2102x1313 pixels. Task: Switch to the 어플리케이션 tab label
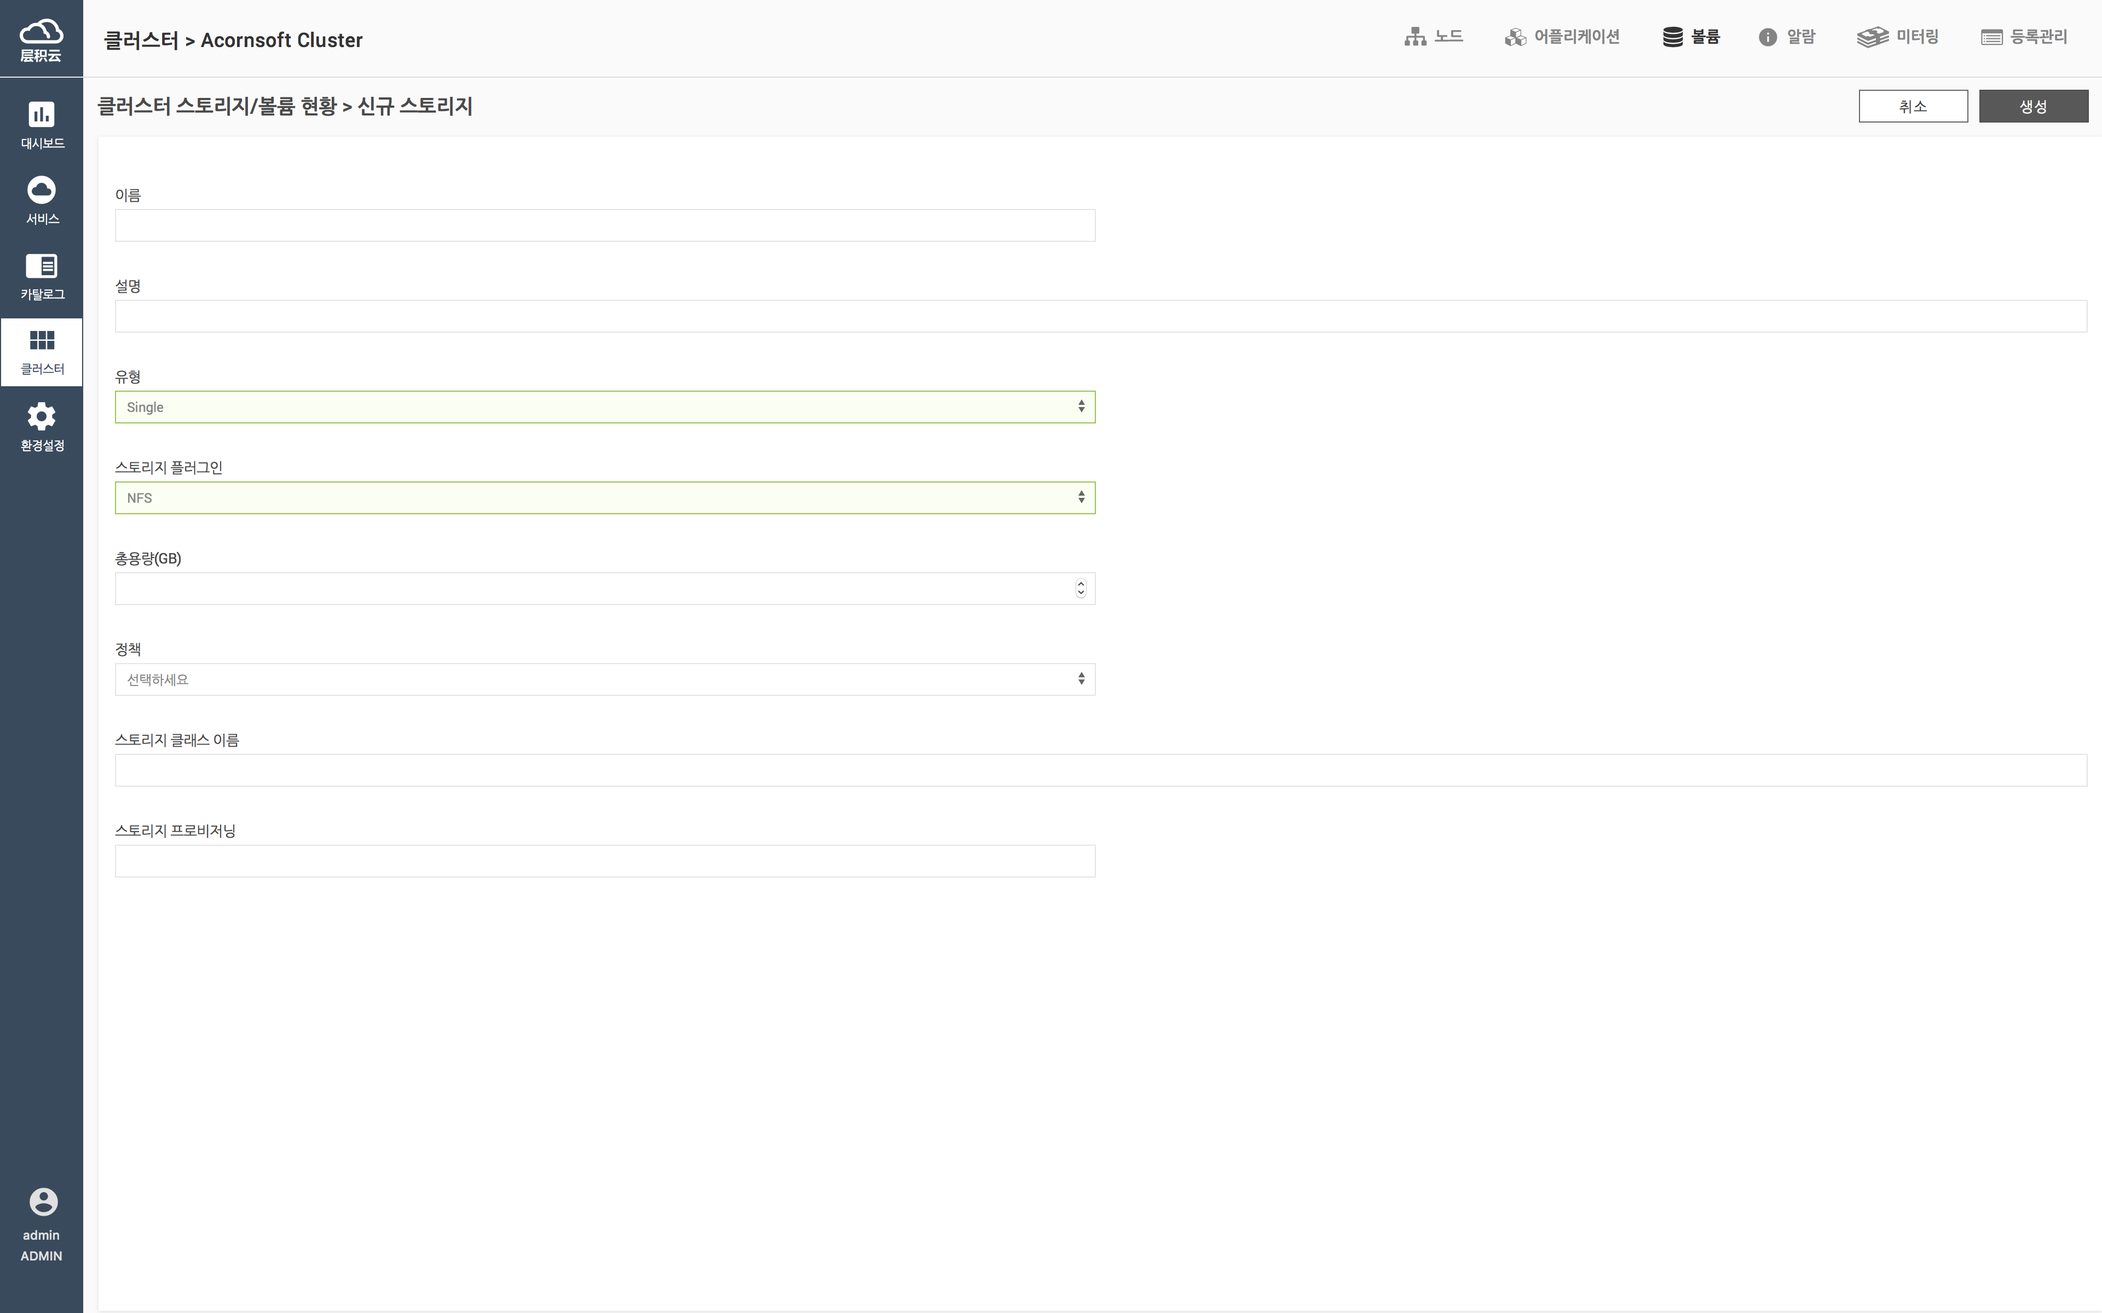pos(1576,37)
